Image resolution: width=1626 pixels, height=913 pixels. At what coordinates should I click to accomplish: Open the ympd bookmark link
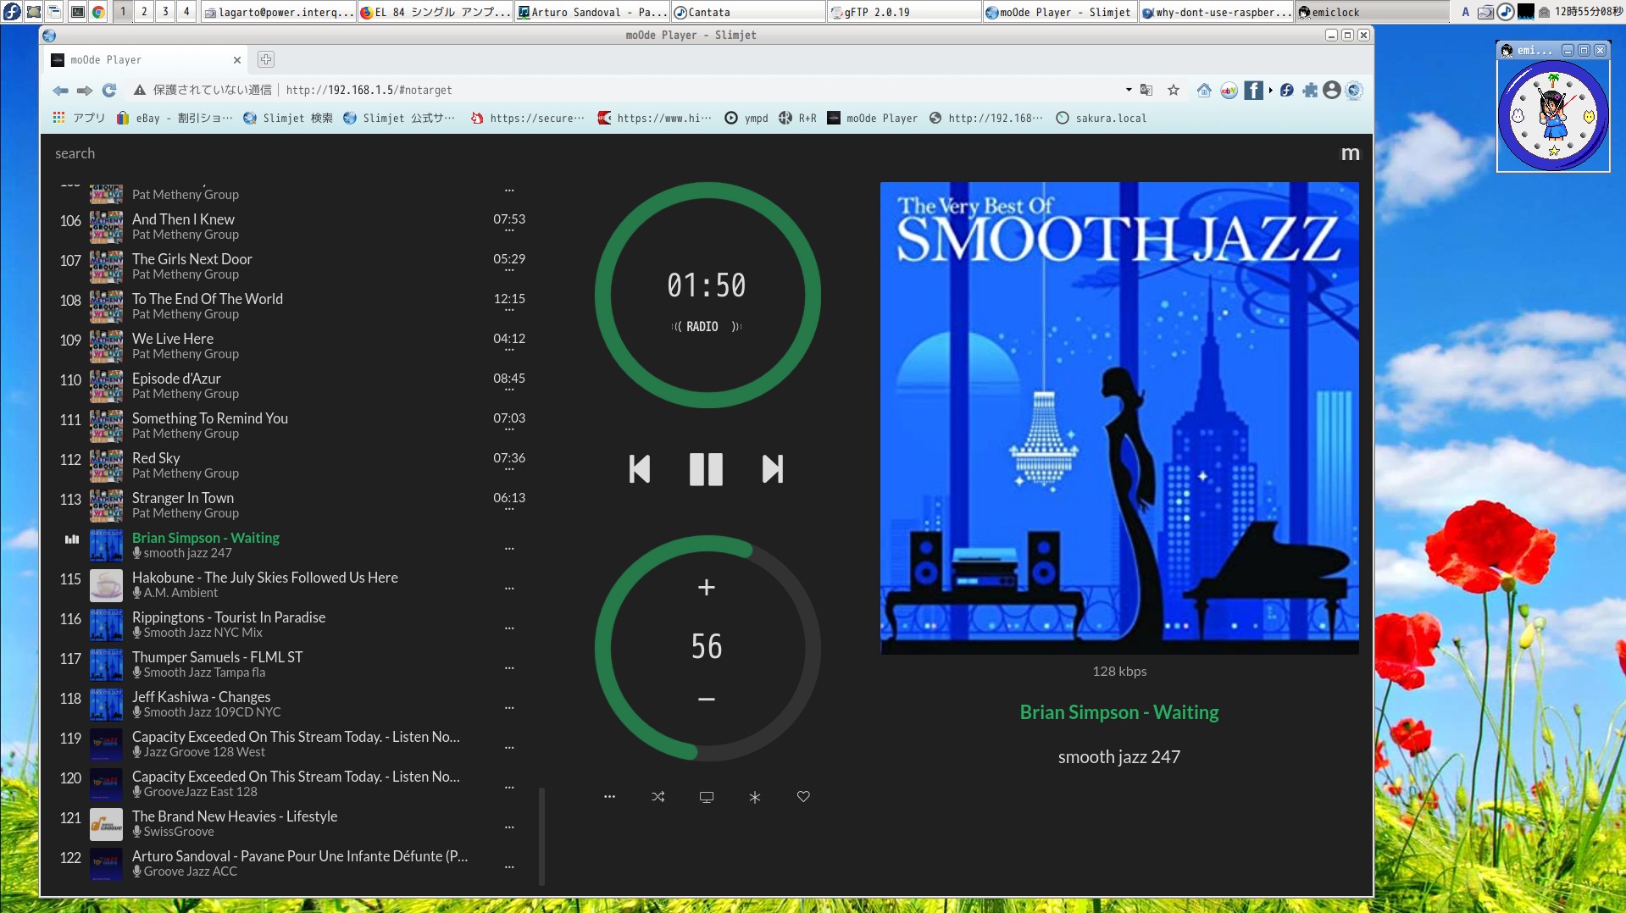coord(747,119)
